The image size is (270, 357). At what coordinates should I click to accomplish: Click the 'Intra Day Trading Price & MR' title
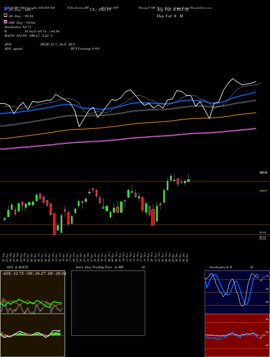pos(99,267)
